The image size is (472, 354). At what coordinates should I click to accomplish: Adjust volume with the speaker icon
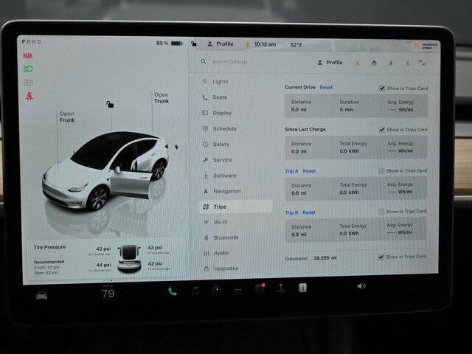[361, 286]
